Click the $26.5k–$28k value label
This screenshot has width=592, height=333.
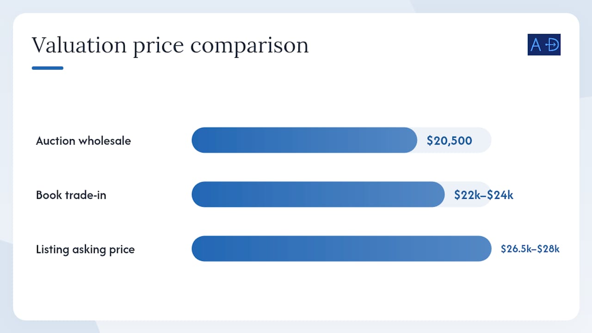coord(530,249)
